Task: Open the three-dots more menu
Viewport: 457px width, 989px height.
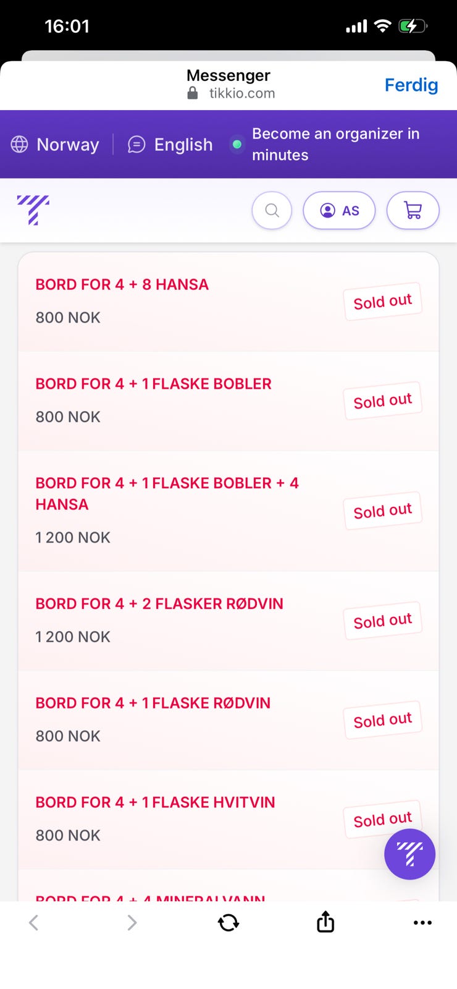Action: [x=422, y=922]
